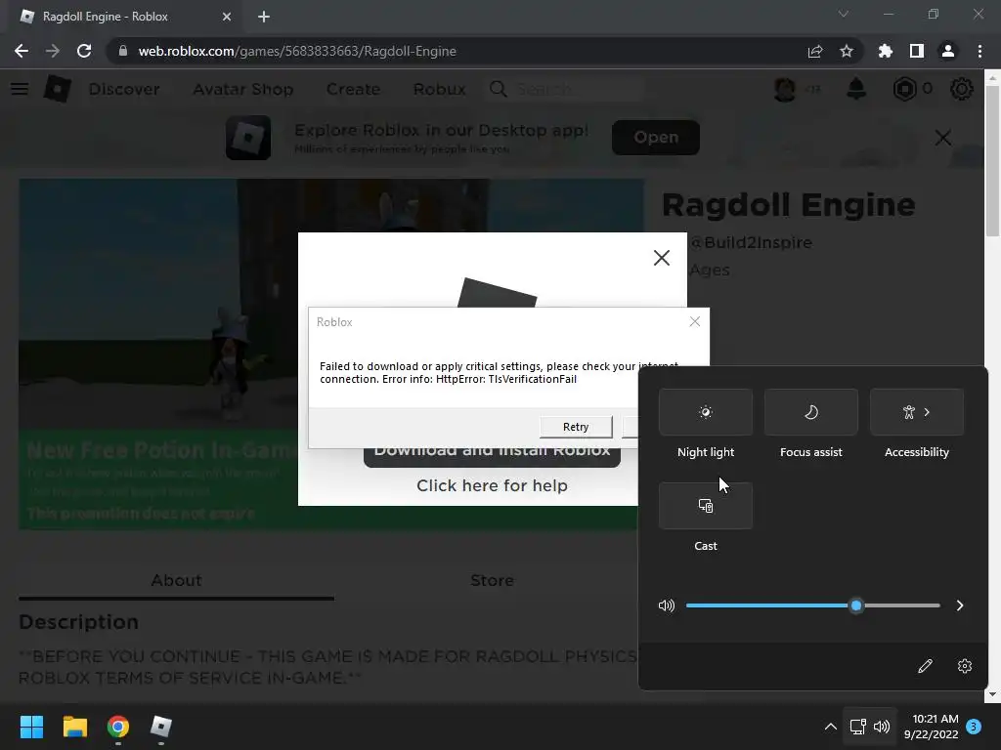Open Avatar Shop in Roblox nav
1001x750 pixels.
point(243,89)
